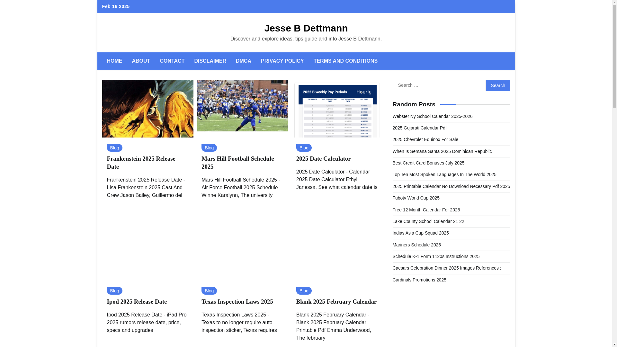The width and height of the screenshot is (617, 347).
Task: Open the biweekly pay periods thumbnail
Action: tap(337, 109)
